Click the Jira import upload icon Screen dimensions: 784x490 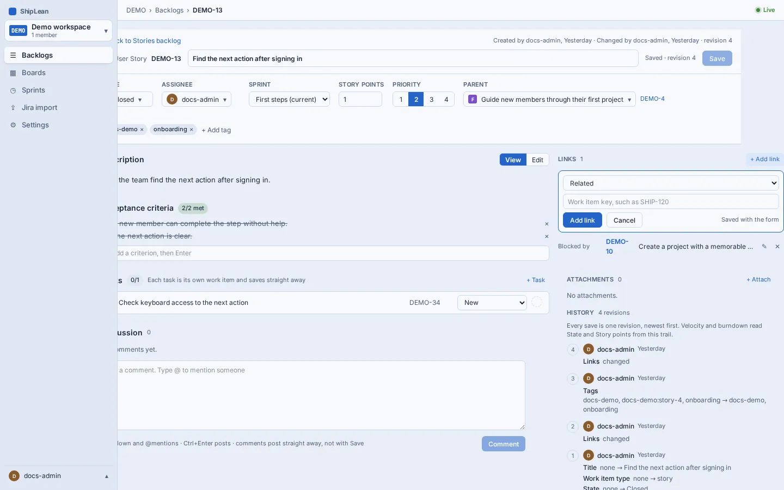[13, 108]
